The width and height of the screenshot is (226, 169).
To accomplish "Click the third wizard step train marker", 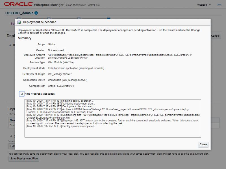I will (79, 18).
